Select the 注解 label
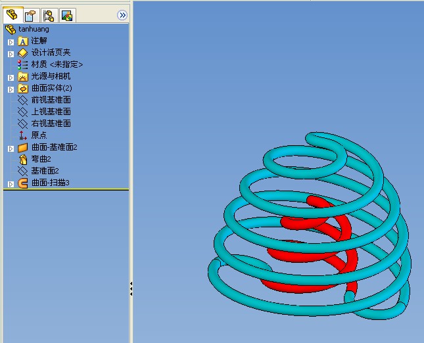 39,41
